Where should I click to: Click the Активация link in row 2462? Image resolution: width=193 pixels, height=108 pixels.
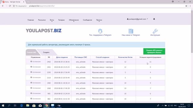pos(36,61)
